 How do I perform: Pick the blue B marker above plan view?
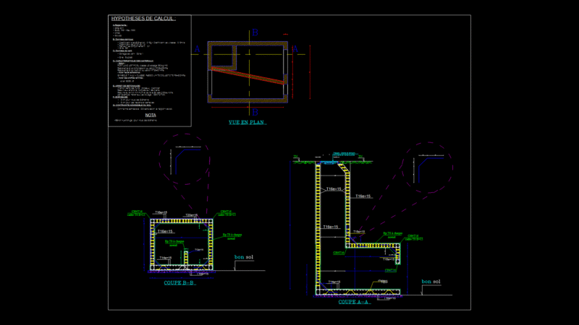click(x=255, y=32)
